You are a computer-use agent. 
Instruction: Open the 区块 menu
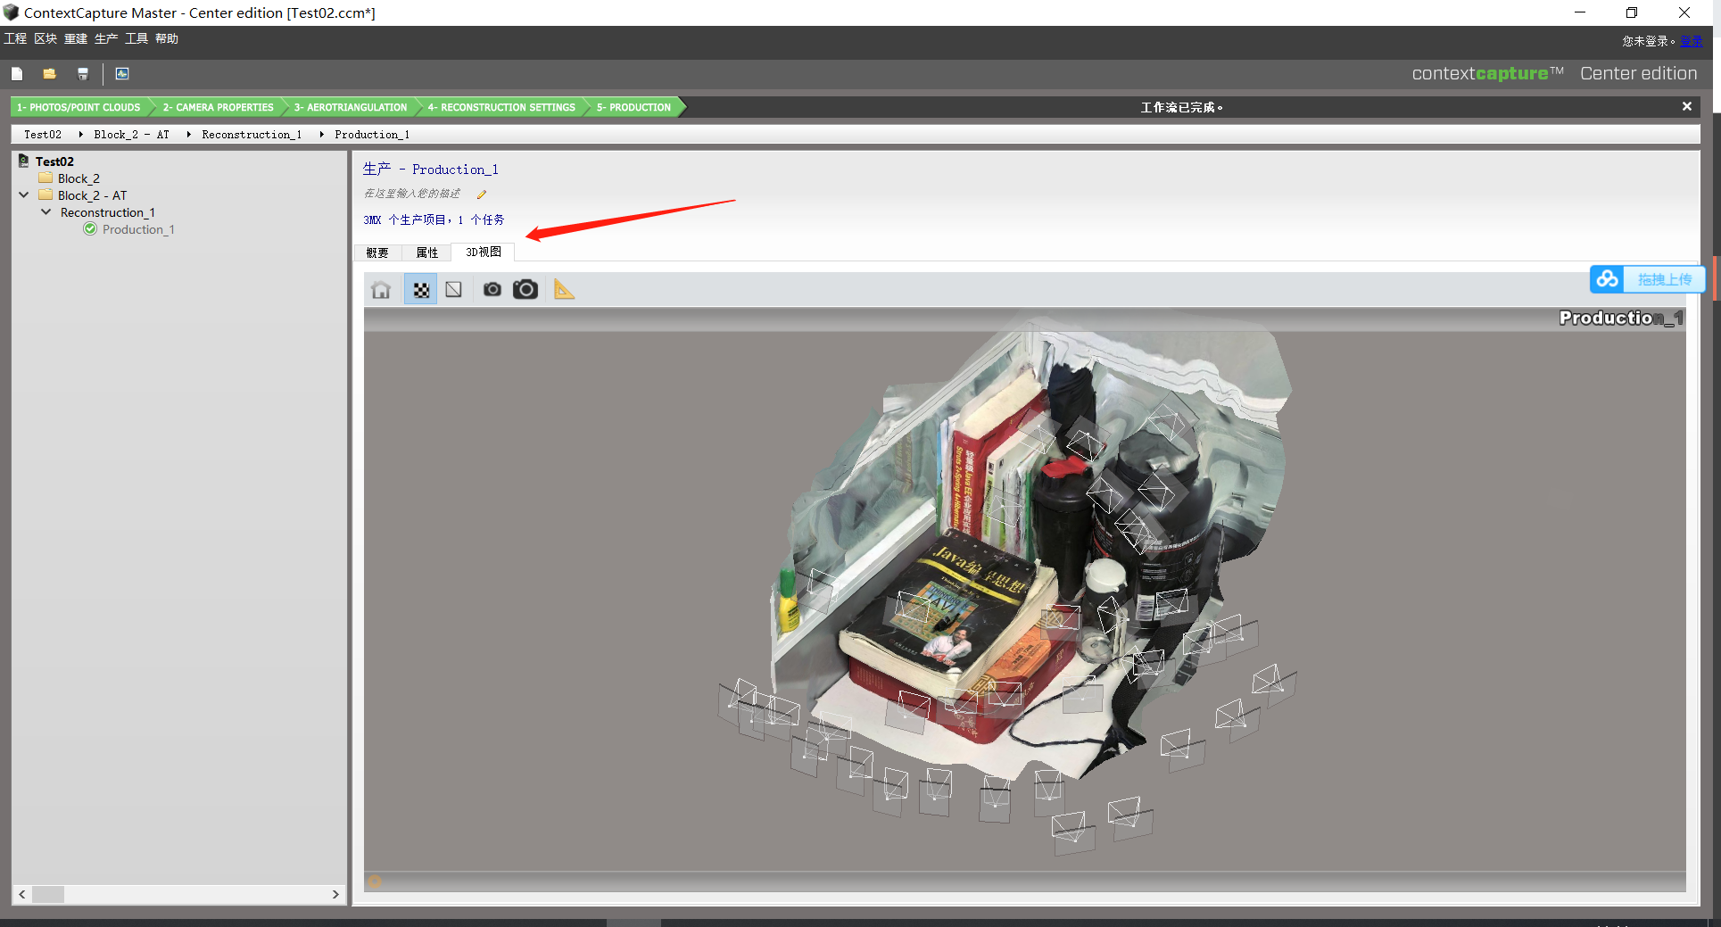[x=46, y=38]
